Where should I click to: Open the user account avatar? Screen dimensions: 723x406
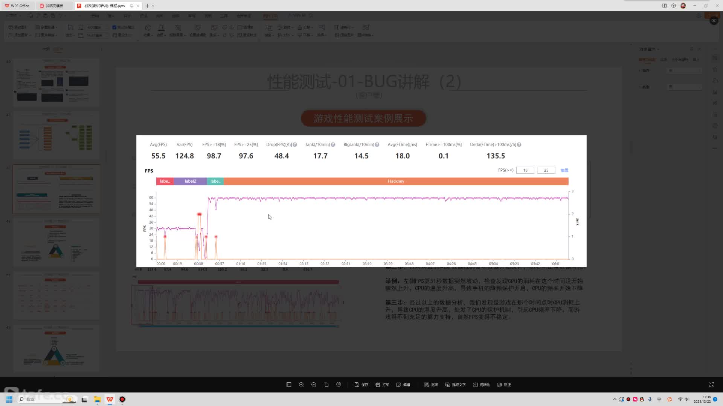[x=683, y=6]
